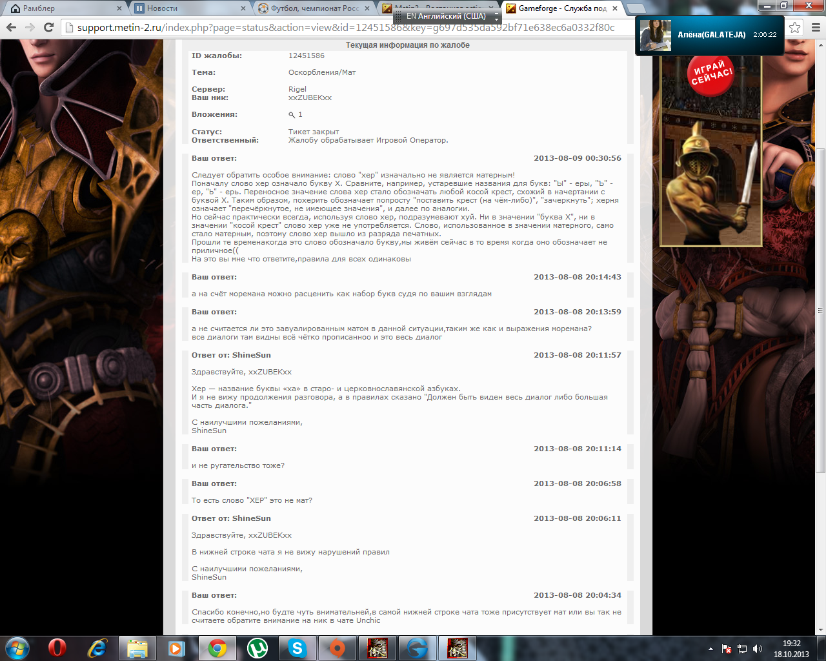
Task: Click the Алёна contact avatar thumbnail
Action: (656, 35)
